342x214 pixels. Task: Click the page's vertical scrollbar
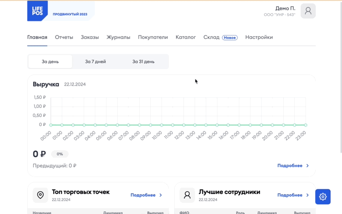pos(341,76)
